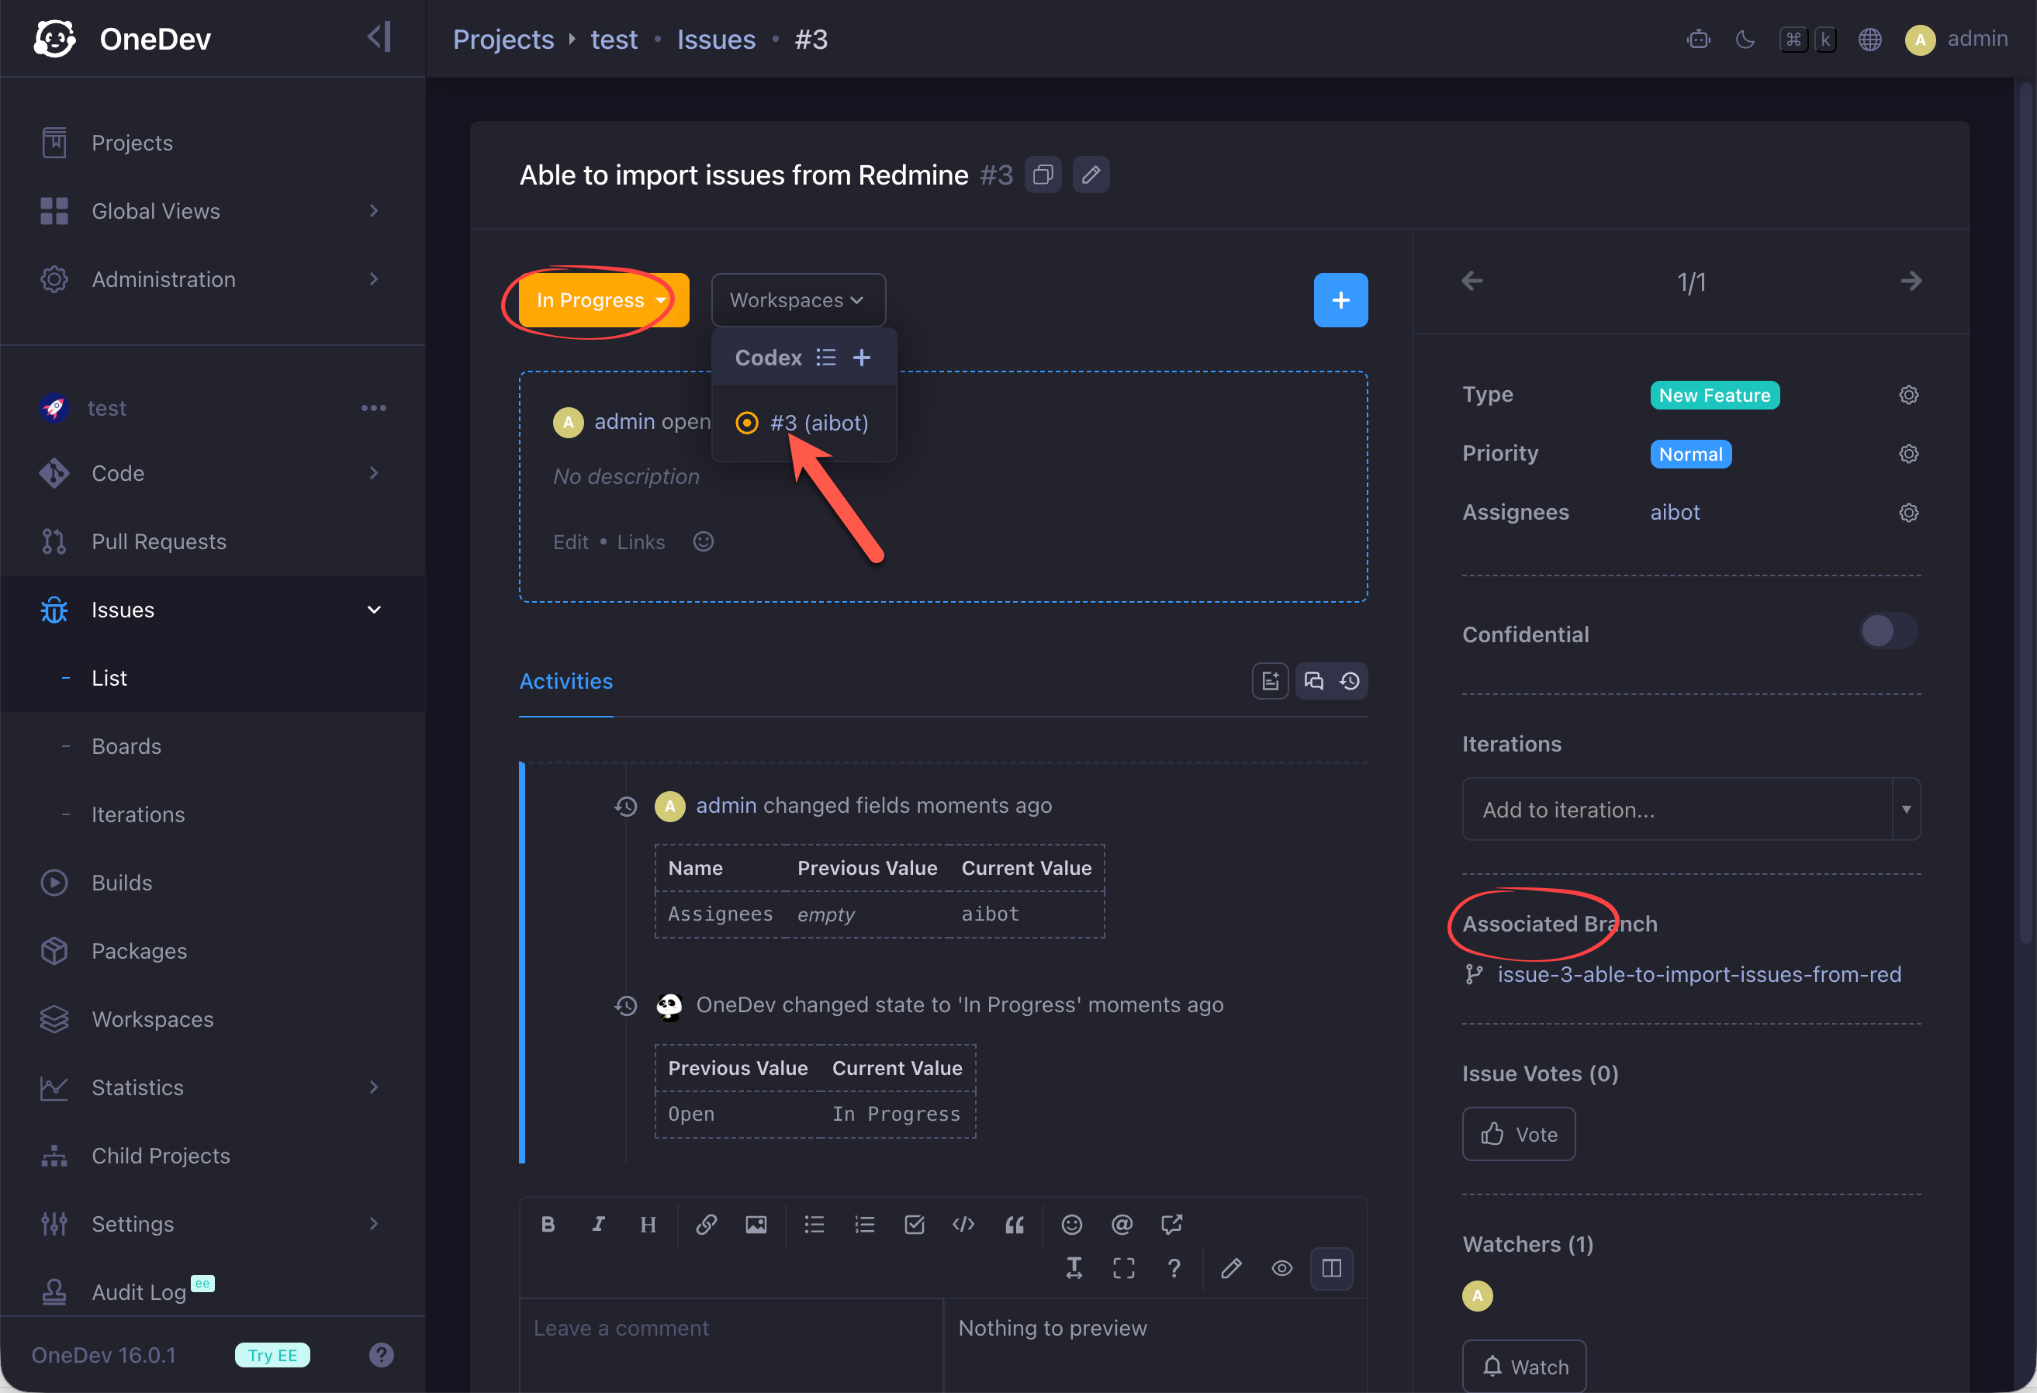
Task: Toggle fixed editor height icon
Action: point(1073,1267)
